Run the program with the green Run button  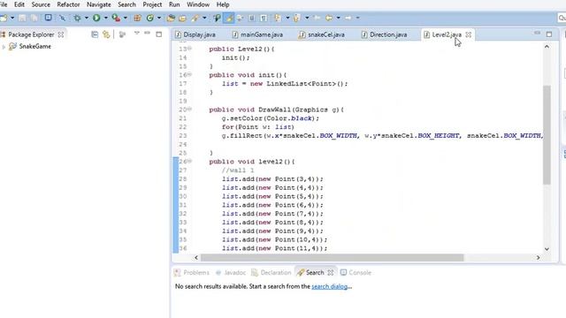tap(96, 18)
